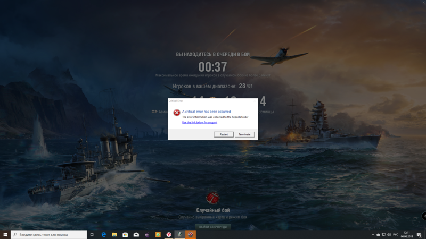Screen dimensions: 426x239
Task: Click the red error icon in dialog
Action: tap(177, 113)
